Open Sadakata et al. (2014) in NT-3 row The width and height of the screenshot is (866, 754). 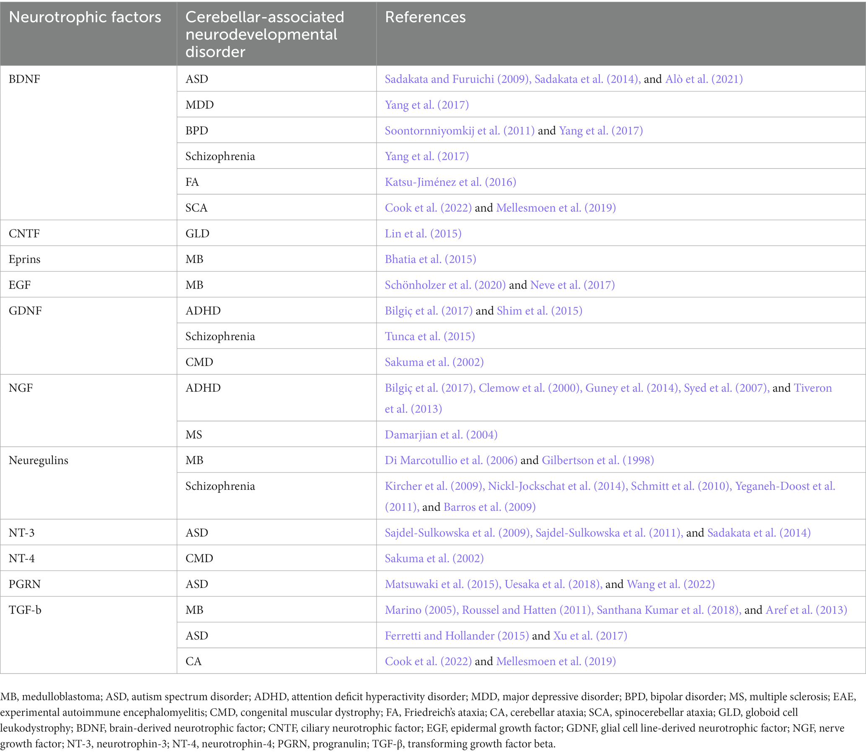[x=759, y=533]
